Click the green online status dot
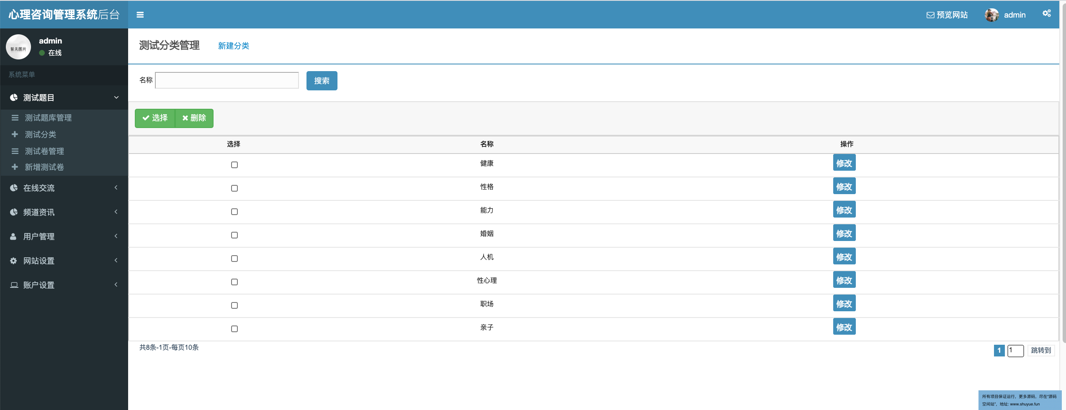 (42, 53)
